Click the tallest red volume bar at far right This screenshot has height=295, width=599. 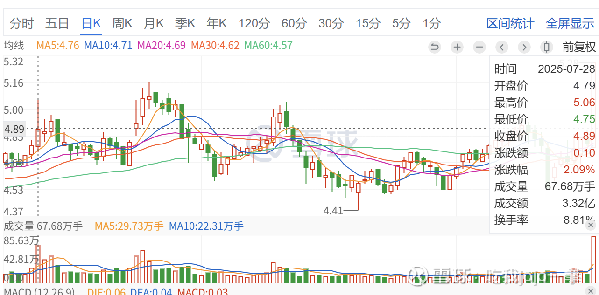pos(594,259)
